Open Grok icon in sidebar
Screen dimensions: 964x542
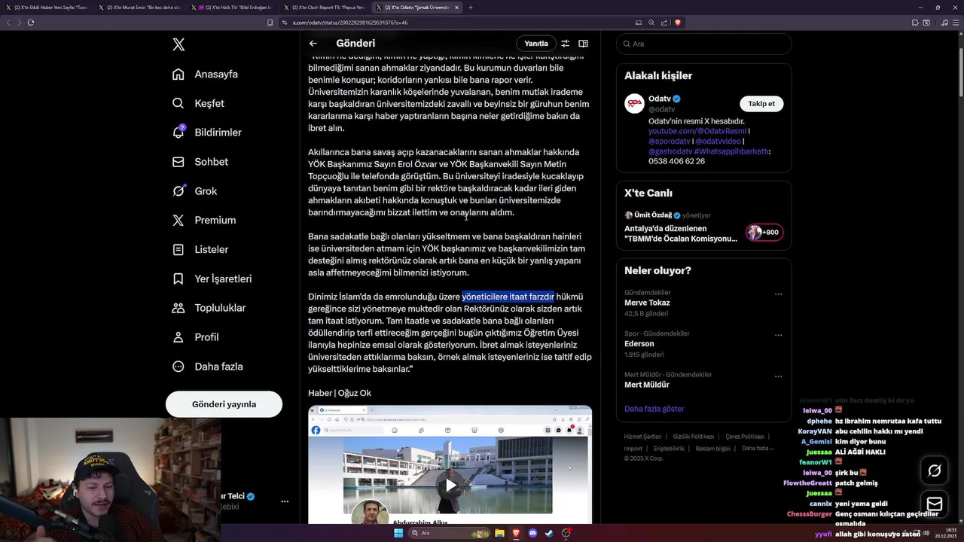tap(178, 190)
